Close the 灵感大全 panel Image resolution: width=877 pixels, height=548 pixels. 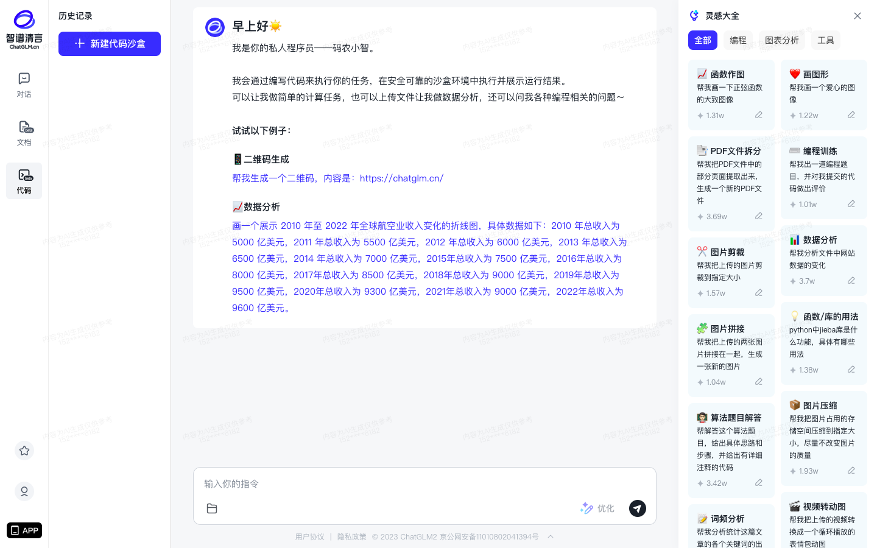(x=858, y=16)
